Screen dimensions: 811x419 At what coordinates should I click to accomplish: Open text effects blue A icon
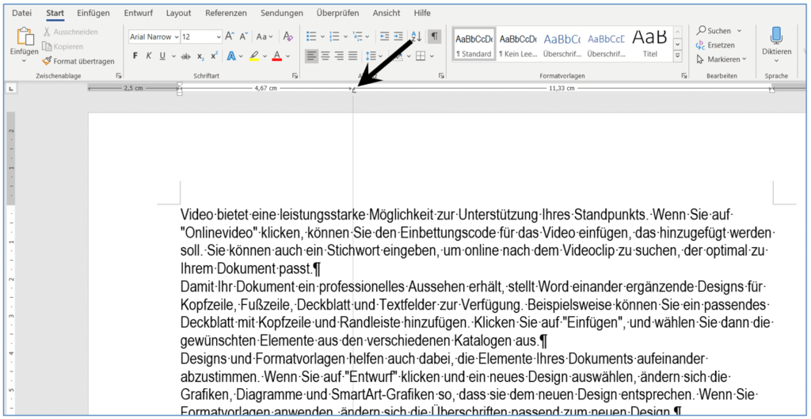(230, 56)
